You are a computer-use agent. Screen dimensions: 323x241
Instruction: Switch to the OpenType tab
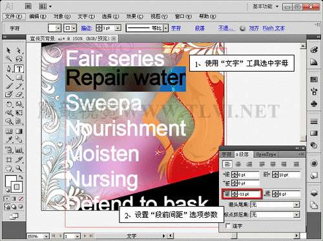coord(266,154)
